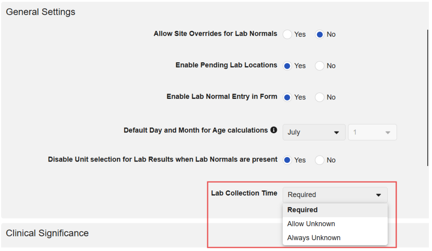Click the Lab Collection Time dropdown arrow
Image resolution: width=432 pixels, height=251 pixels.
(x=378, y=195)
